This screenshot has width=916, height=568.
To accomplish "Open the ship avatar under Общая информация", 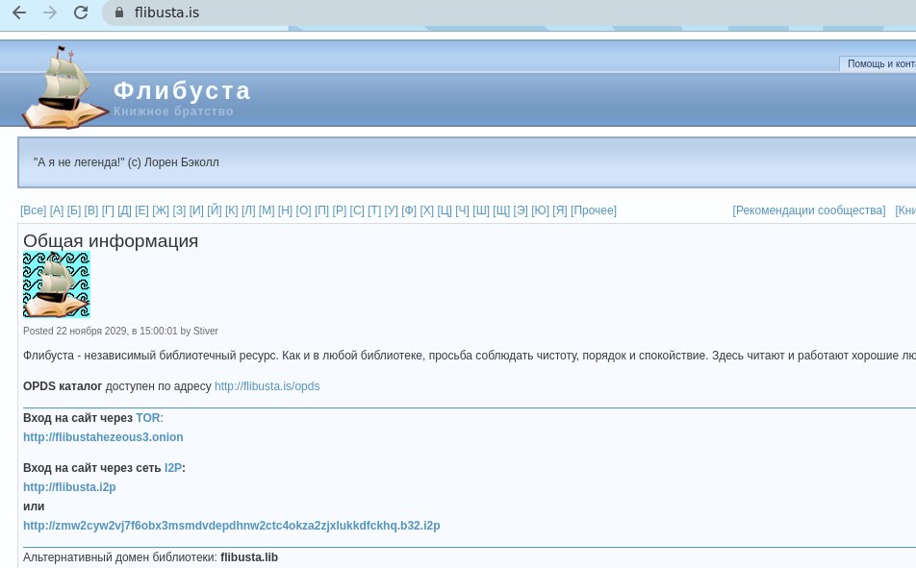I will [x=57, y=284].
